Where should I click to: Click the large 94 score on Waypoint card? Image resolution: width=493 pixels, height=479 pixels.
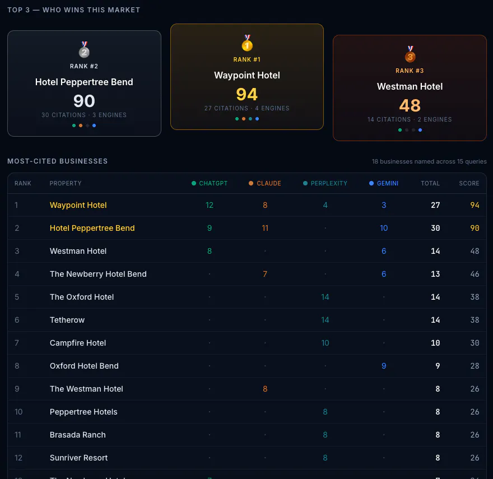(x=247, y=94)
